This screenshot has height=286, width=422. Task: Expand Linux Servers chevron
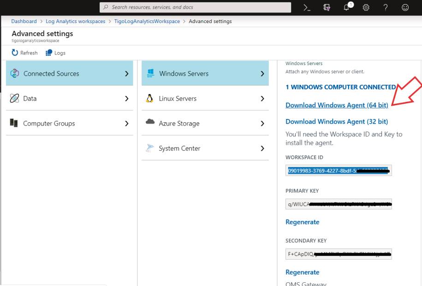click(x=262, y=99)
